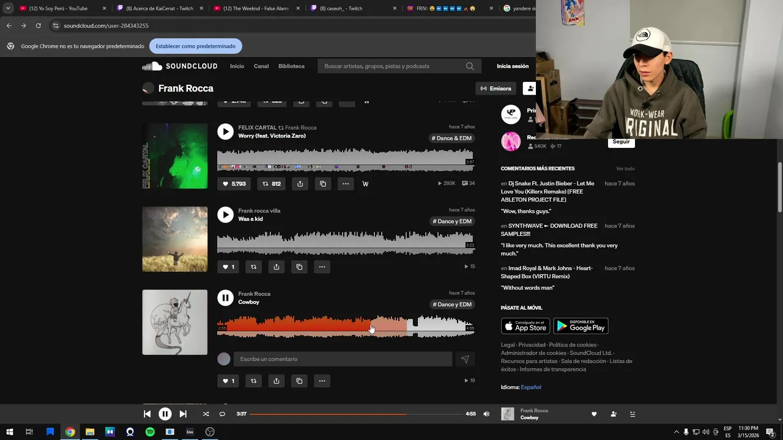Toggle shuffle in the player bar
The height and width of the screenshot is (440, 783).
click(206, 414)
